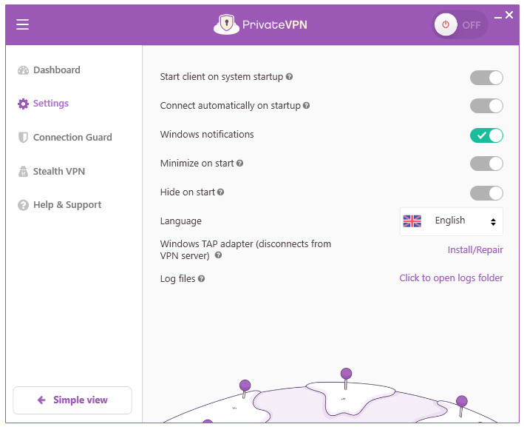Enable the Hide on start toggle
Screen dimensions: 524x427
pos(486,193)
